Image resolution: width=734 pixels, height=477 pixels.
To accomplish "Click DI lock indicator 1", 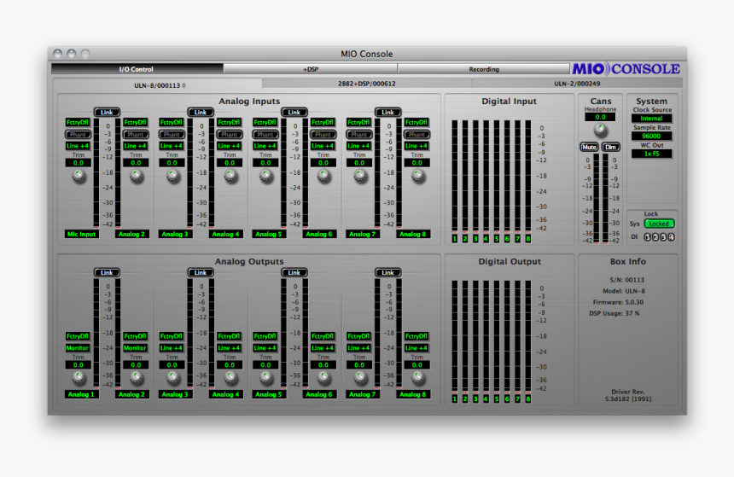I will click(x=648, y=237).
